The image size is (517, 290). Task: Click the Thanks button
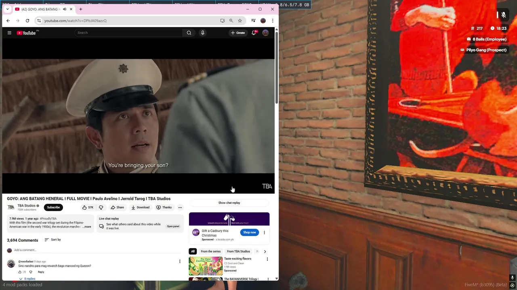tap(164, 207)
